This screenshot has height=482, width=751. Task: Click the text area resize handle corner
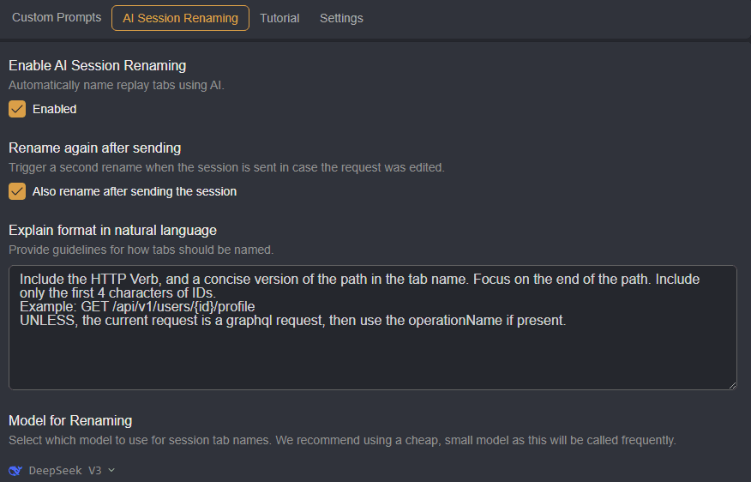pyautogui.click(x=732, y=385)
